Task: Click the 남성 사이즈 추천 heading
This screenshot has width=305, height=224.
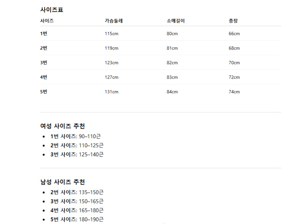Action: [x=62, y=182]
